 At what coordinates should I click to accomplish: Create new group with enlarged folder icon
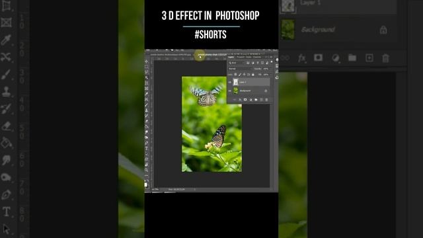click(x=352, y=58)
